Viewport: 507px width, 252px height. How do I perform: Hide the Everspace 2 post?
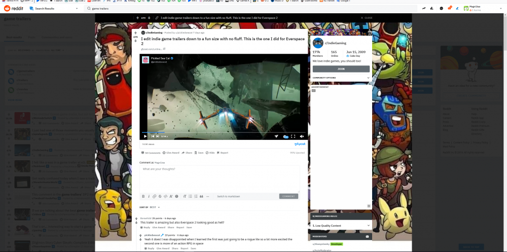tap(210, 153)
